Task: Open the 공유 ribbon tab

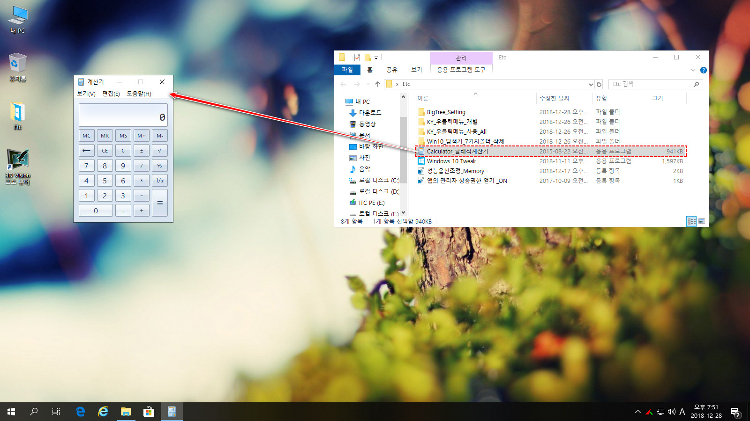Action: [x=392, y=70]
